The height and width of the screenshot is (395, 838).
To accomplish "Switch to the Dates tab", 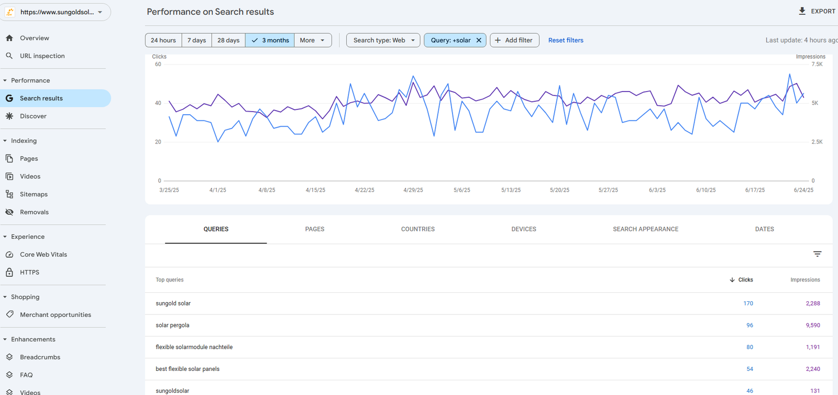I will (765, 229).
